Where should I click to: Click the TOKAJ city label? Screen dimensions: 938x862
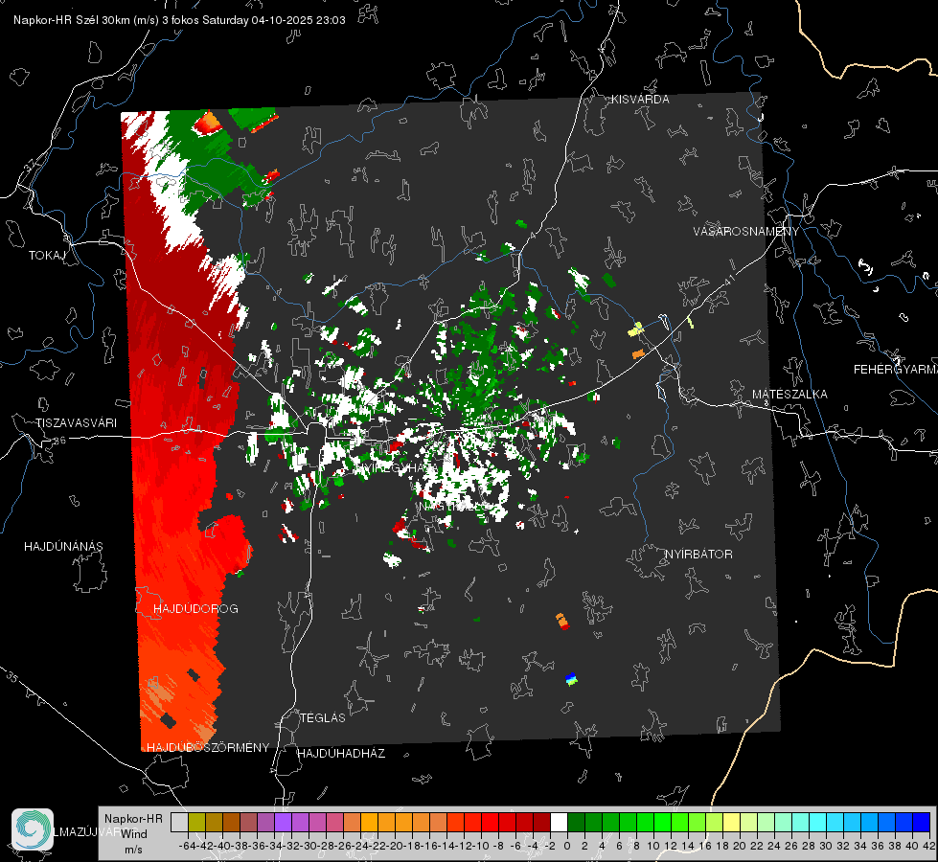pyautogui.click(x=47, y=256)
